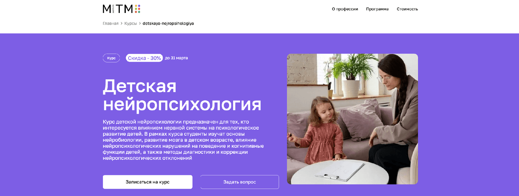Sign up with Записаться на курс button
The height and width of the screenshot is (196, 519).
click(x=147, y=182)
